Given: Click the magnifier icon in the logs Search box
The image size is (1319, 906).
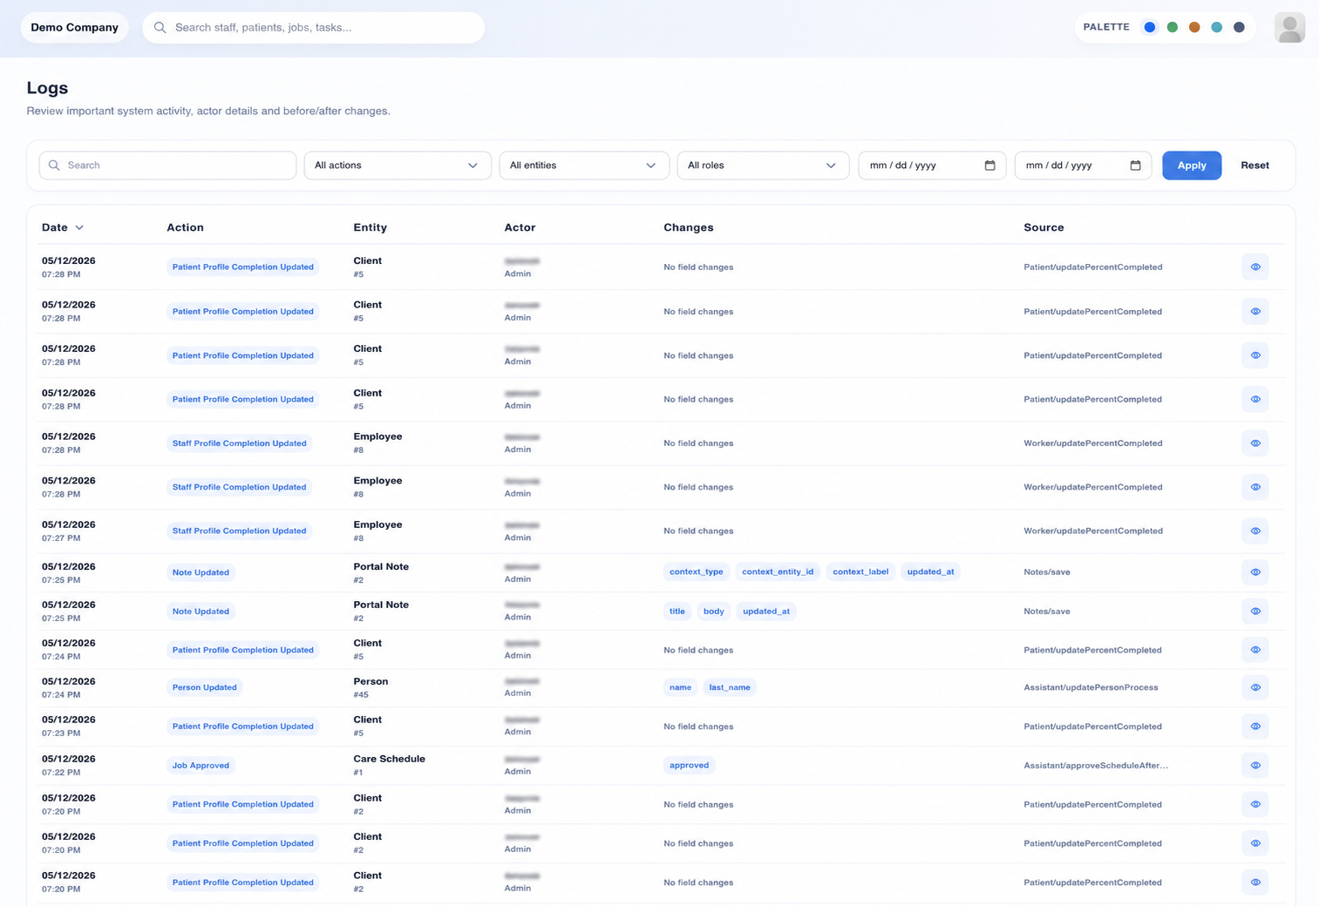Looking at the screenshot, I should click(x=54, y=166).
